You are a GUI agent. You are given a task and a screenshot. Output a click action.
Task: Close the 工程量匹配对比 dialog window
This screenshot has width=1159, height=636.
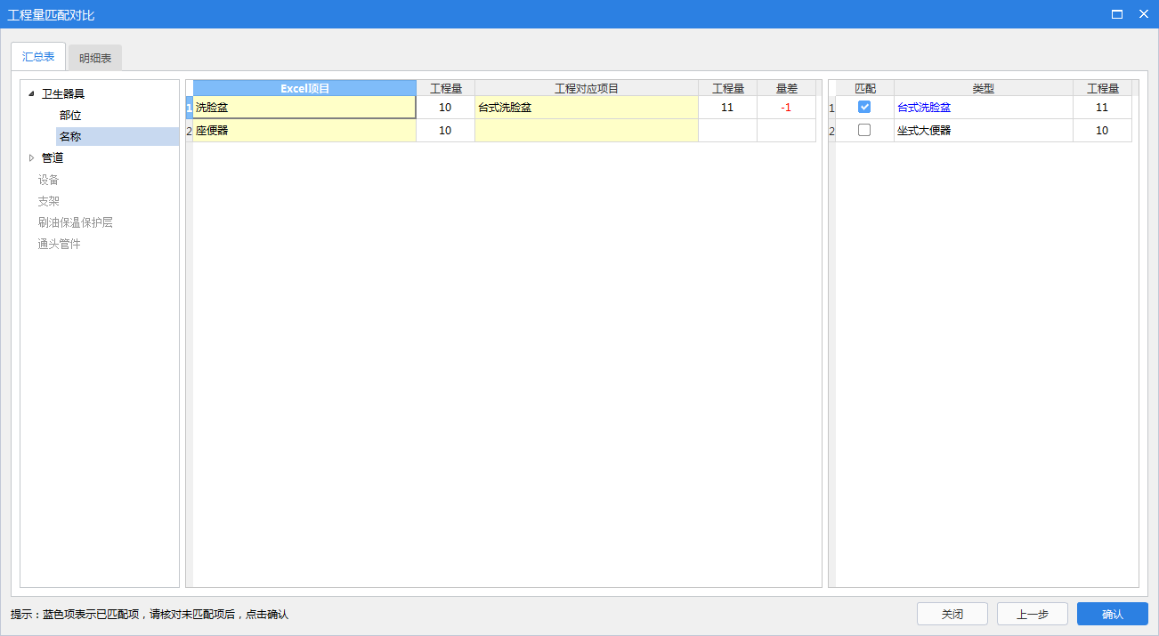point(1144,14)
